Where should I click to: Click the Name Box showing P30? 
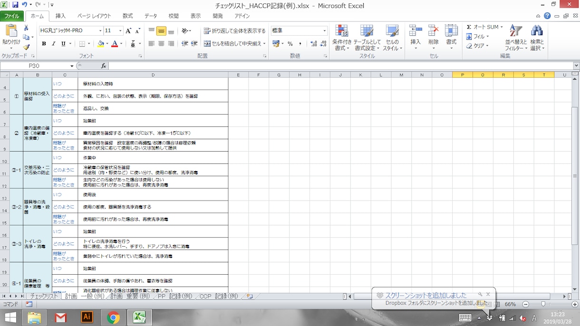tap(37, 66)
